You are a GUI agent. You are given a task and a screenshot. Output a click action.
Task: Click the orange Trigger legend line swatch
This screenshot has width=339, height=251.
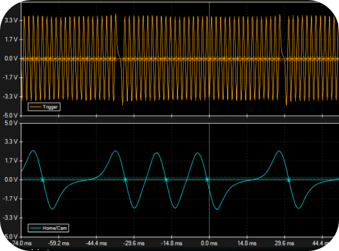tap(35, 107)
